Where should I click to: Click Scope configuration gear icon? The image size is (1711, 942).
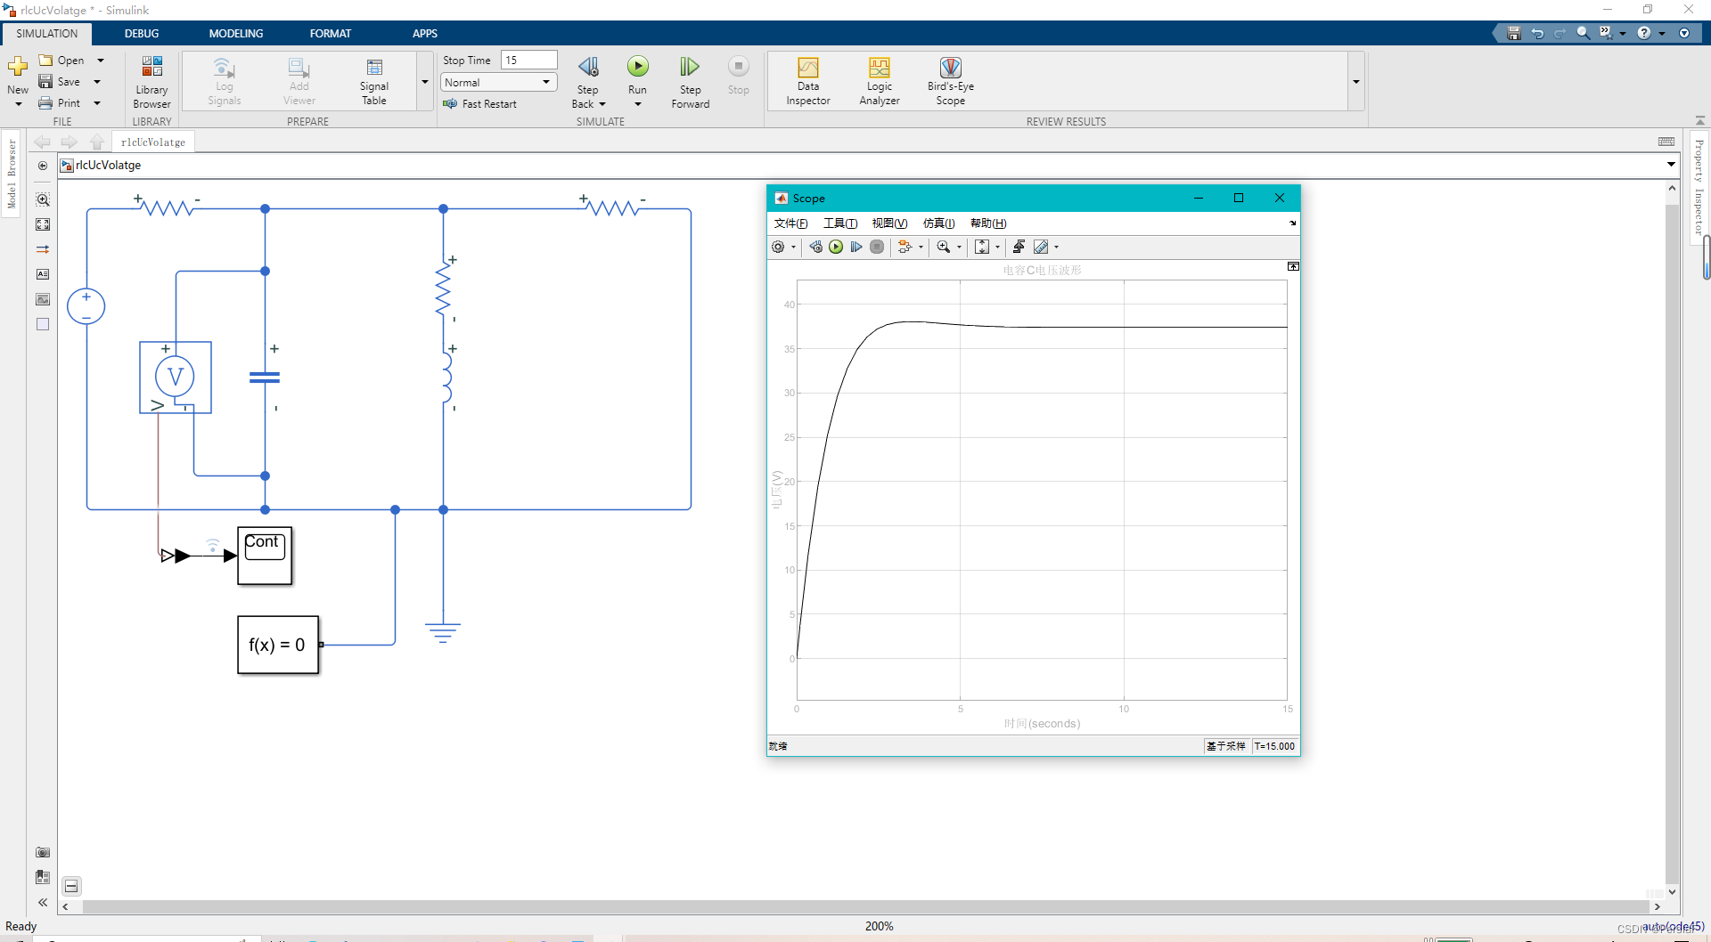(x=778, y=248)
